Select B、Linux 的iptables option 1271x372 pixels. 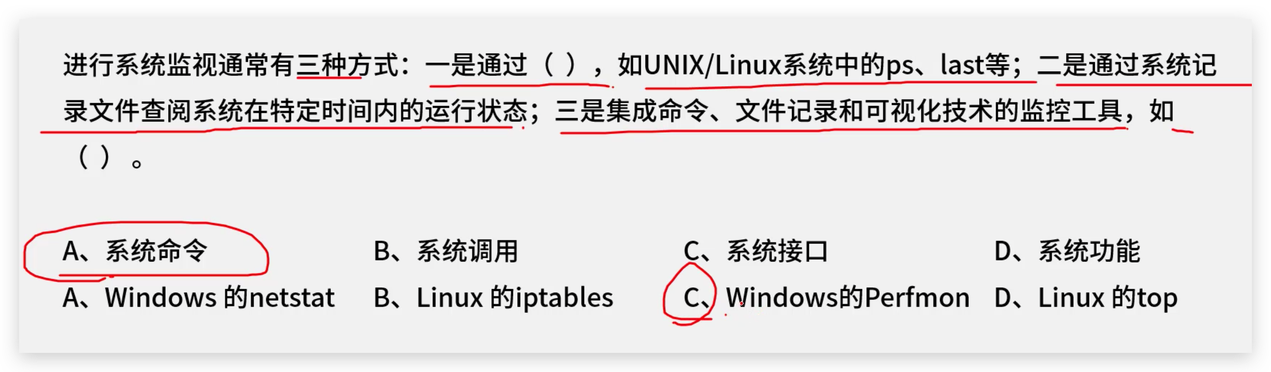(x=493, y=297)
